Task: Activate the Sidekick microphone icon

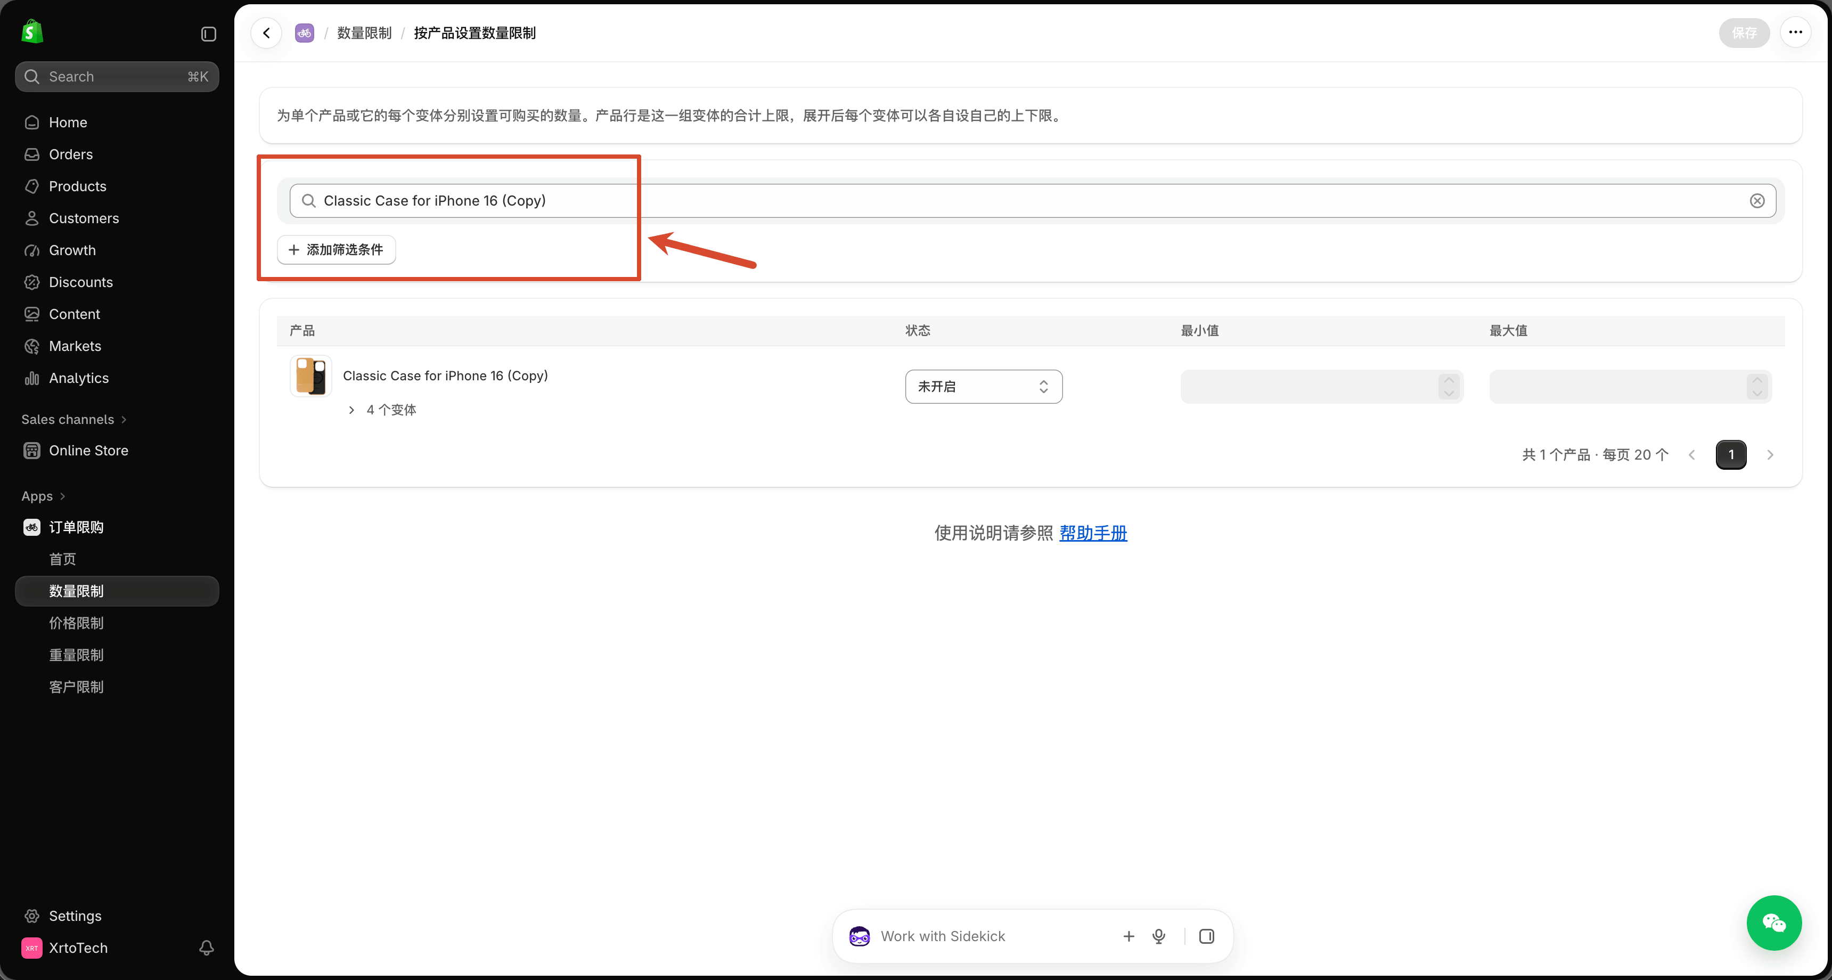Action: pyautogui.click(x=1158, y=936)
